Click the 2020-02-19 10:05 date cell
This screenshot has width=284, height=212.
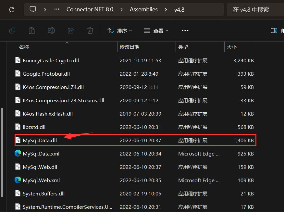[140, 194]
